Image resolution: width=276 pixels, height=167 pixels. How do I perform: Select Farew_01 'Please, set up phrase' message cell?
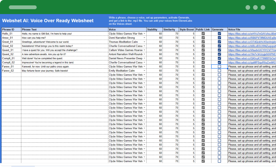[252, 66]
